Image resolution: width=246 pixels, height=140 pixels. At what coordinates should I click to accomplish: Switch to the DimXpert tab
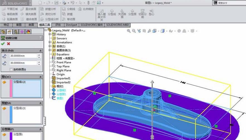[72, 25]
